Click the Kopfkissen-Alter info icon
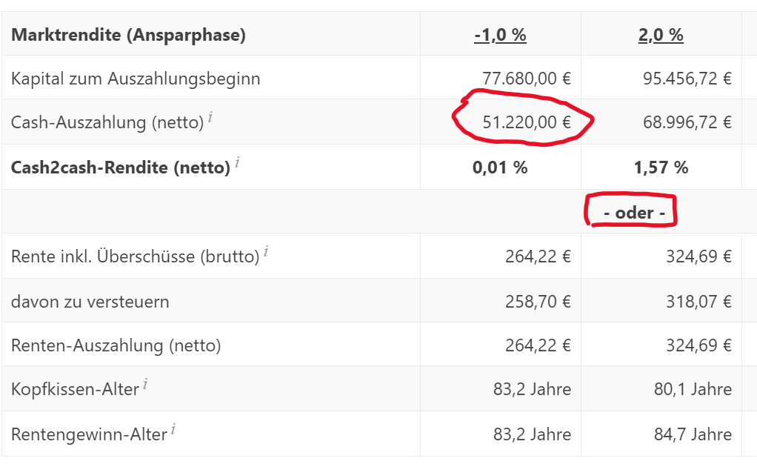Viewport: 757px width, 464px height. (146, 384)
